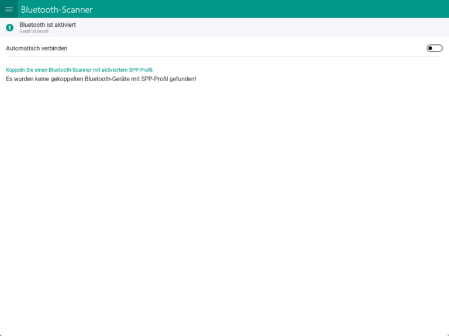Click the word 'Koppeln' in the green hint
Screen dimensions: 449x336
15,70
